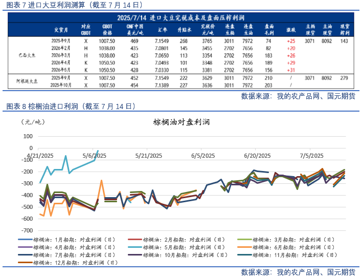
Task: Click the exchange rate 7.0493
Action: click(162, 62)
